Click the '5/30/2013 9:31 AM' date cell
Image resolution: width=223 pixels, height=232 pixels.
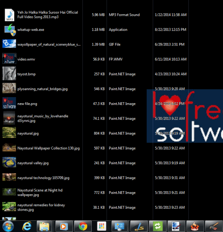click(x=170, y=178)
